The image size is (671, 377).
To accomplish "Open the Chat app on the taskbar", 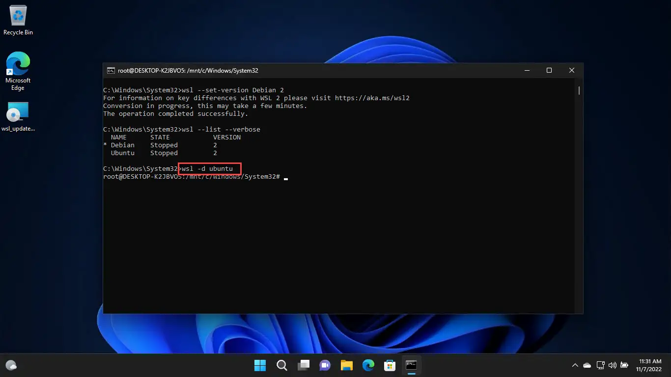I will pyautogui.click(x=325, y=365).
